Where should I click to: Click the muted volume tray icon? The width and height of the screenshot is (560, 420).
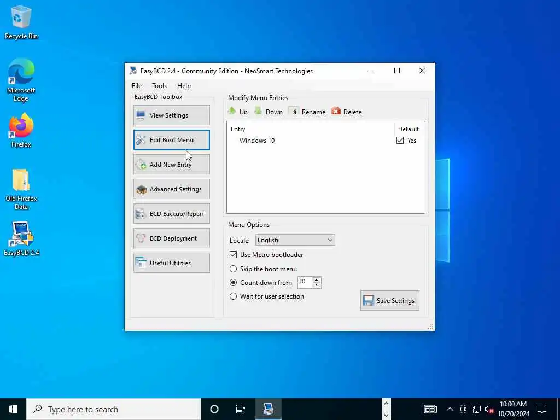489,409
